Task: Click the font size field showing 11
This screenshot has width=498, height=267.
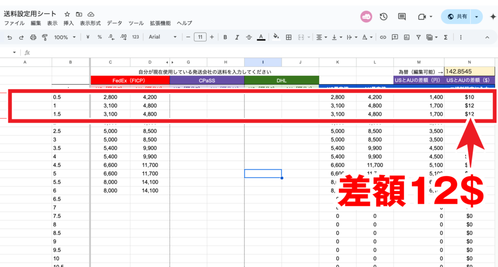Action: [200, 37]
